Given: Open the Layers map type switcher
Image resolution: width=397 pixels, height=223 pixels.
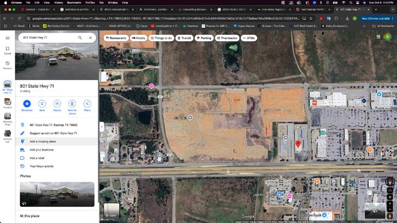Looking at the screenshot, I should (x=111, y=211).
